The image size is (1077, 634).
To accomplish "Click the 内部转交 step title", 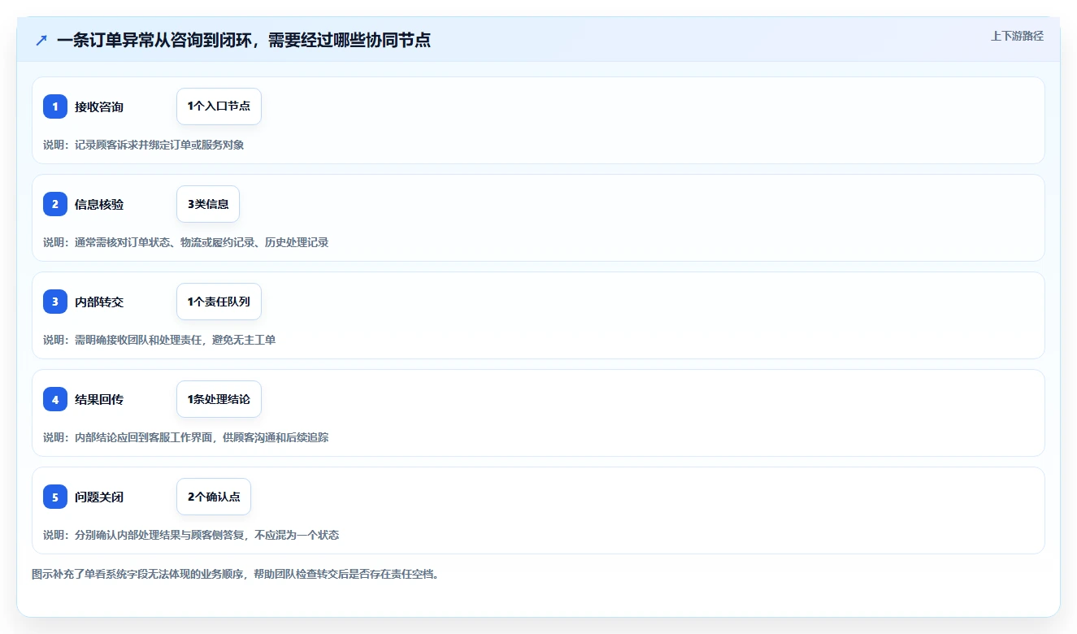I will tap(99, 302).
